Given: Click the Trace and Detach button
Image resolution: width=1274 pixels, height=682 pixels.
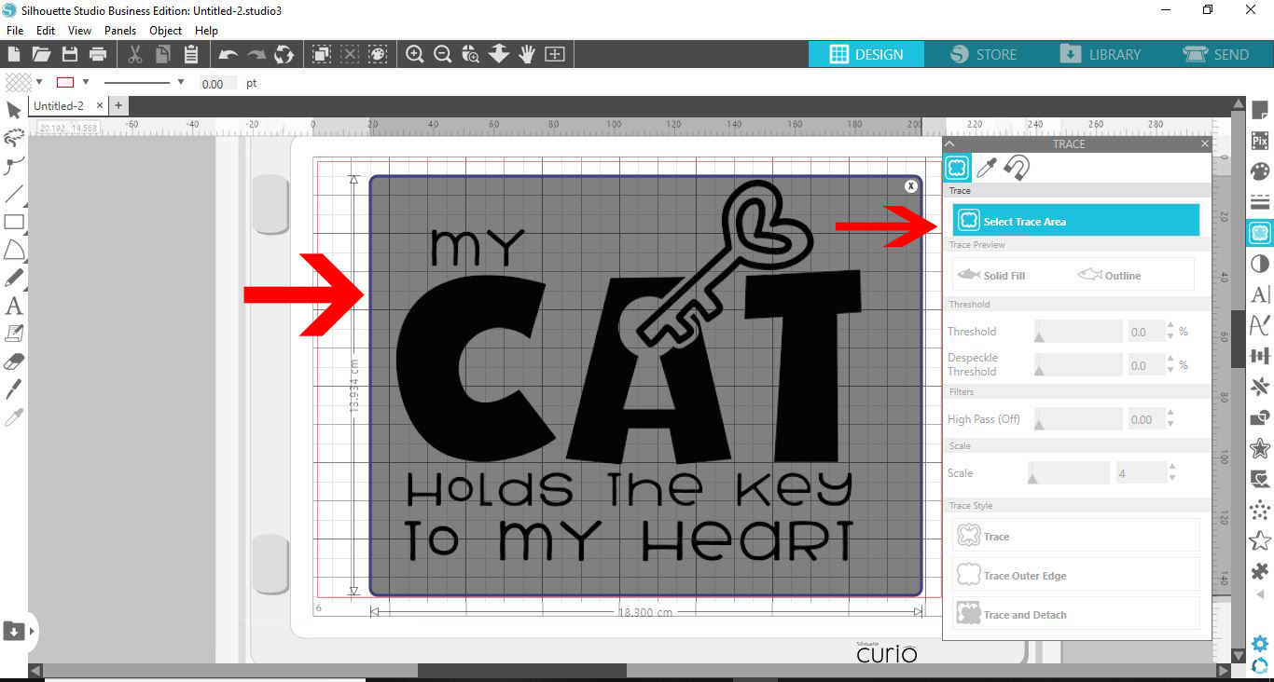Looking at the screenshot, I should (1075, 614).
